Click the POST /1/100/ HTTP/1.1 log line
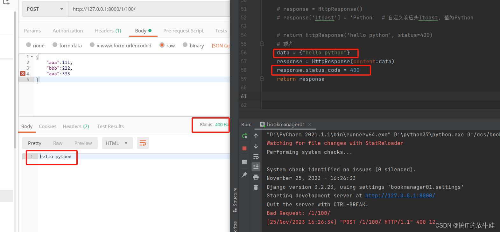 (351, 222)
